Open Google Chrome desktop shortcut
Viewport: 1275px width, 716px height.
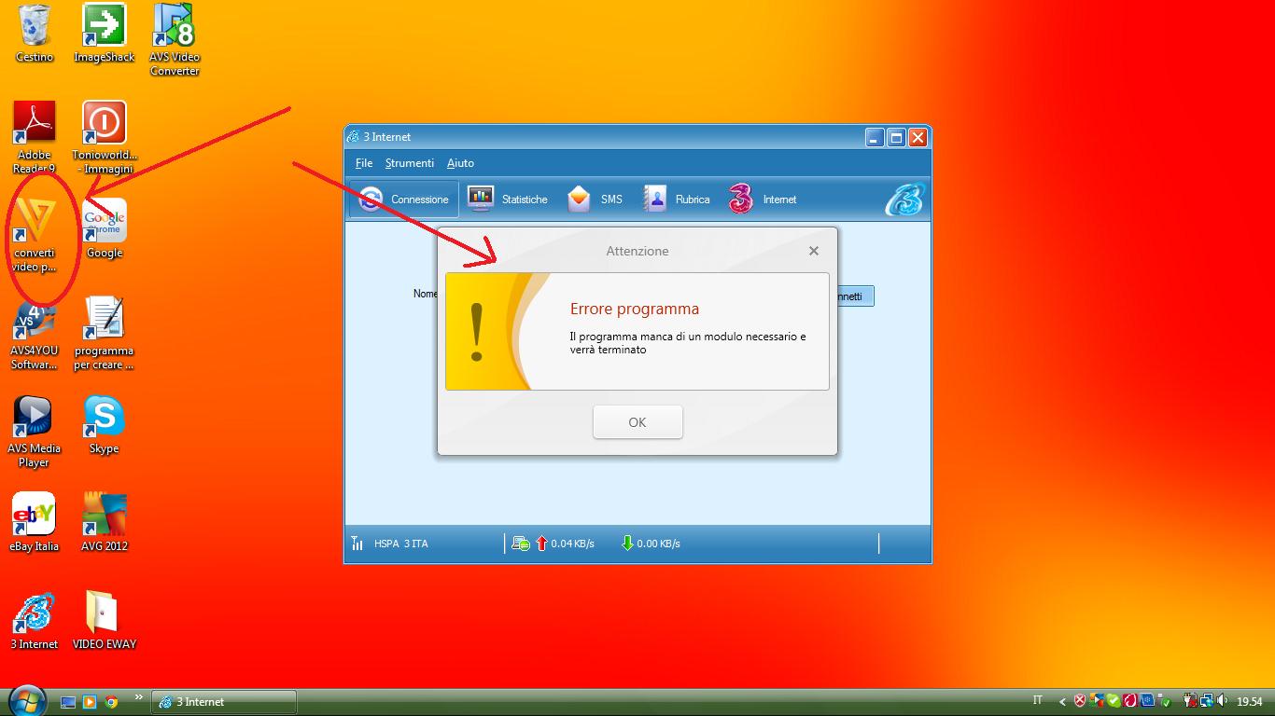(105, 229)
